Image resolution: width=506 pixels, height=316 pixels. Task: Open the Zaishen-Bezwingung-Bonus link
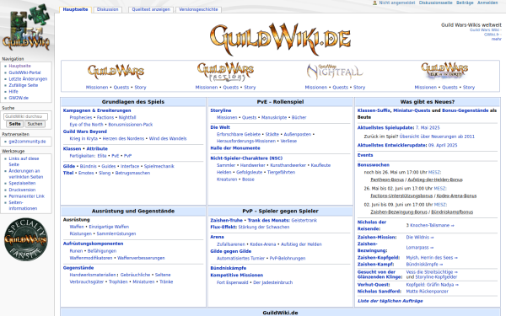point(399,212)
